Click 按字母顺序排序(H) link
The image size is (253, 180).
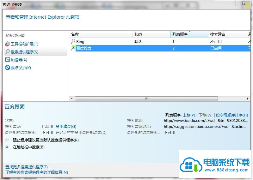tap(232, 115)
